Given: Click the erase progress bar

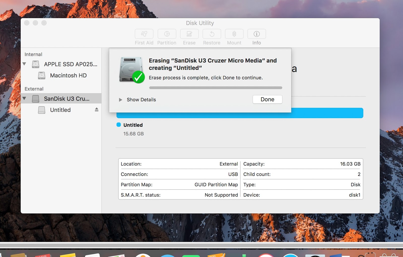Looking at the screenshot, I should 216,88.
